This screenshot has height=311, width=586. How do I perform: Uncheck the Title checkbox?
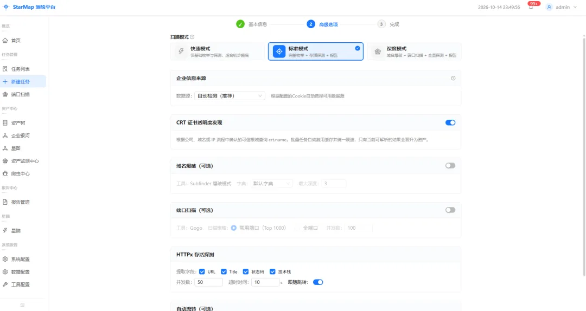click(x=224, y=271)
